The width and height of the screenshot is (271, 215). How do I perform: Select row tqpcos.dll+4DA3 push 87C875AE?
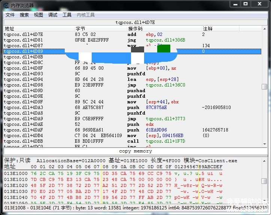click(133, 107)
